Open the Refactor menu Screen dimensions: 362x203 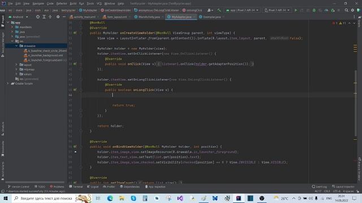coord(62,3)
